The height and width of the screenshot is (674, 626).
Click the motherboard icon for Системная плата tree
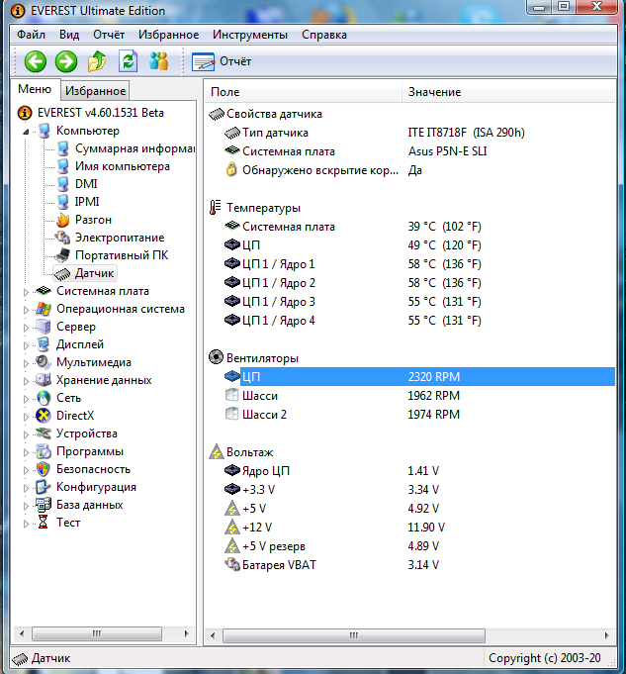(44, 291)
